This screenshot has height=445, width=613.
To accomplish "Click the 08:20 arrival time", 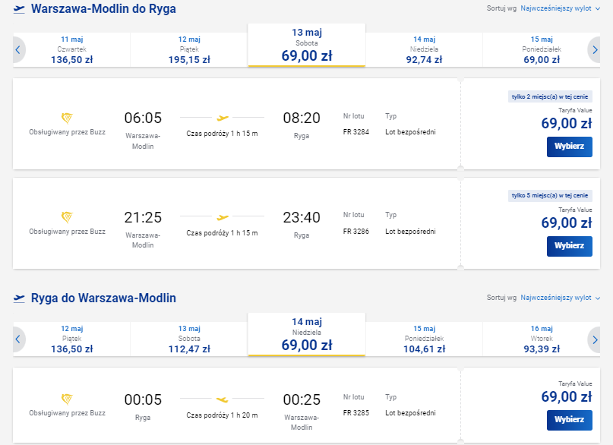I will tap(302, 118).
